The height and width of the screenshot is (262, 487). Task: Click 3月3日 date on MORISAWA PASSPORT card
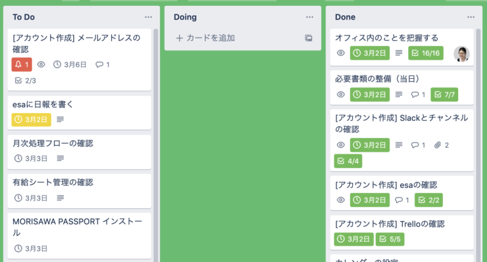(31, 248)
